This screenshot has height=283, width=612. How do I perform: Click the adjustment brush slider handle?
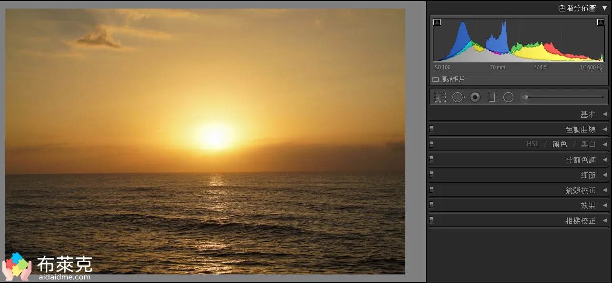point(525,97)
